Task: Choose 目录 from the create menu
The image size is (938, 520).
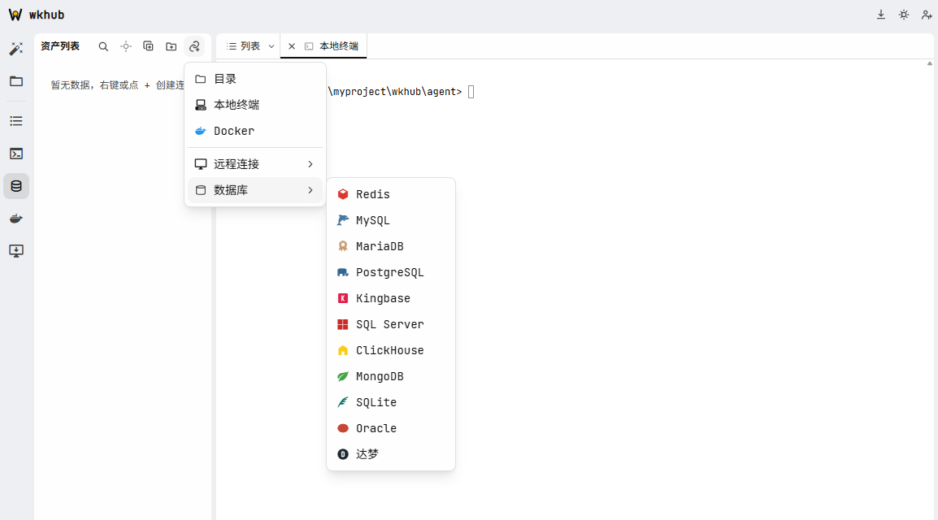Action: (255, 79)
